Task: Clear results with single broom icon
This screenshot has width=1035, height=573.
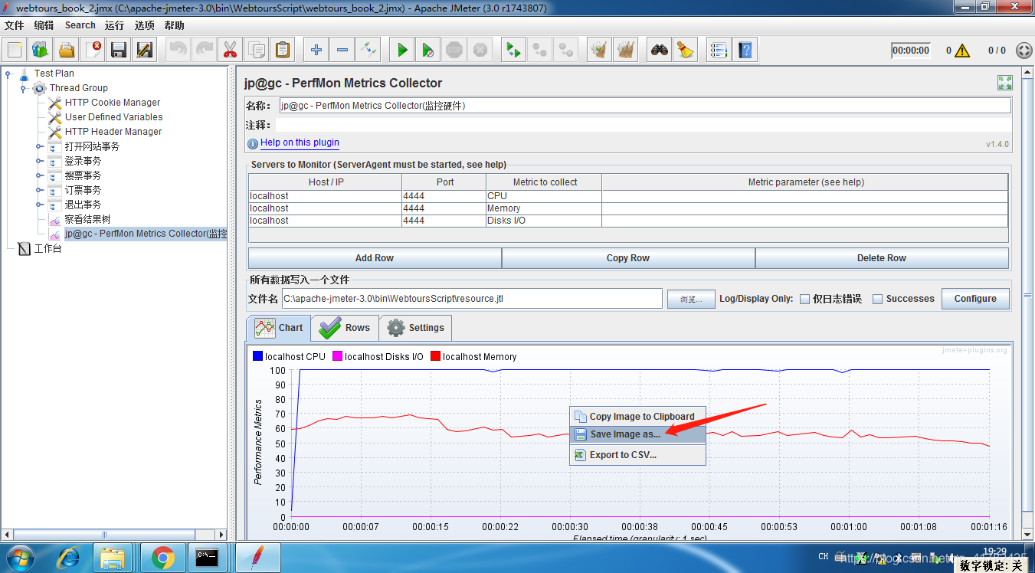Action: [600, 51]
